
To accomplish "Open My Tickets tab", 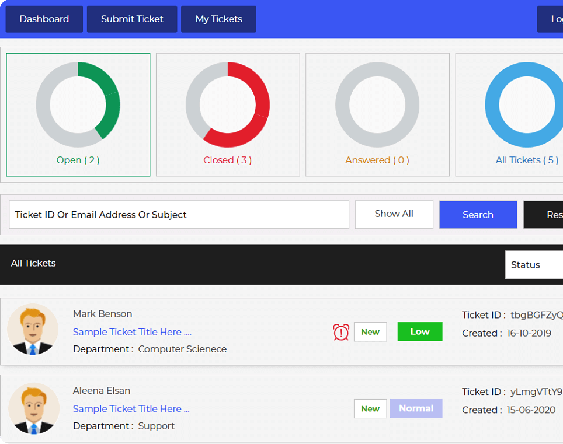I will pyautogui.click(x=218, y=19).
